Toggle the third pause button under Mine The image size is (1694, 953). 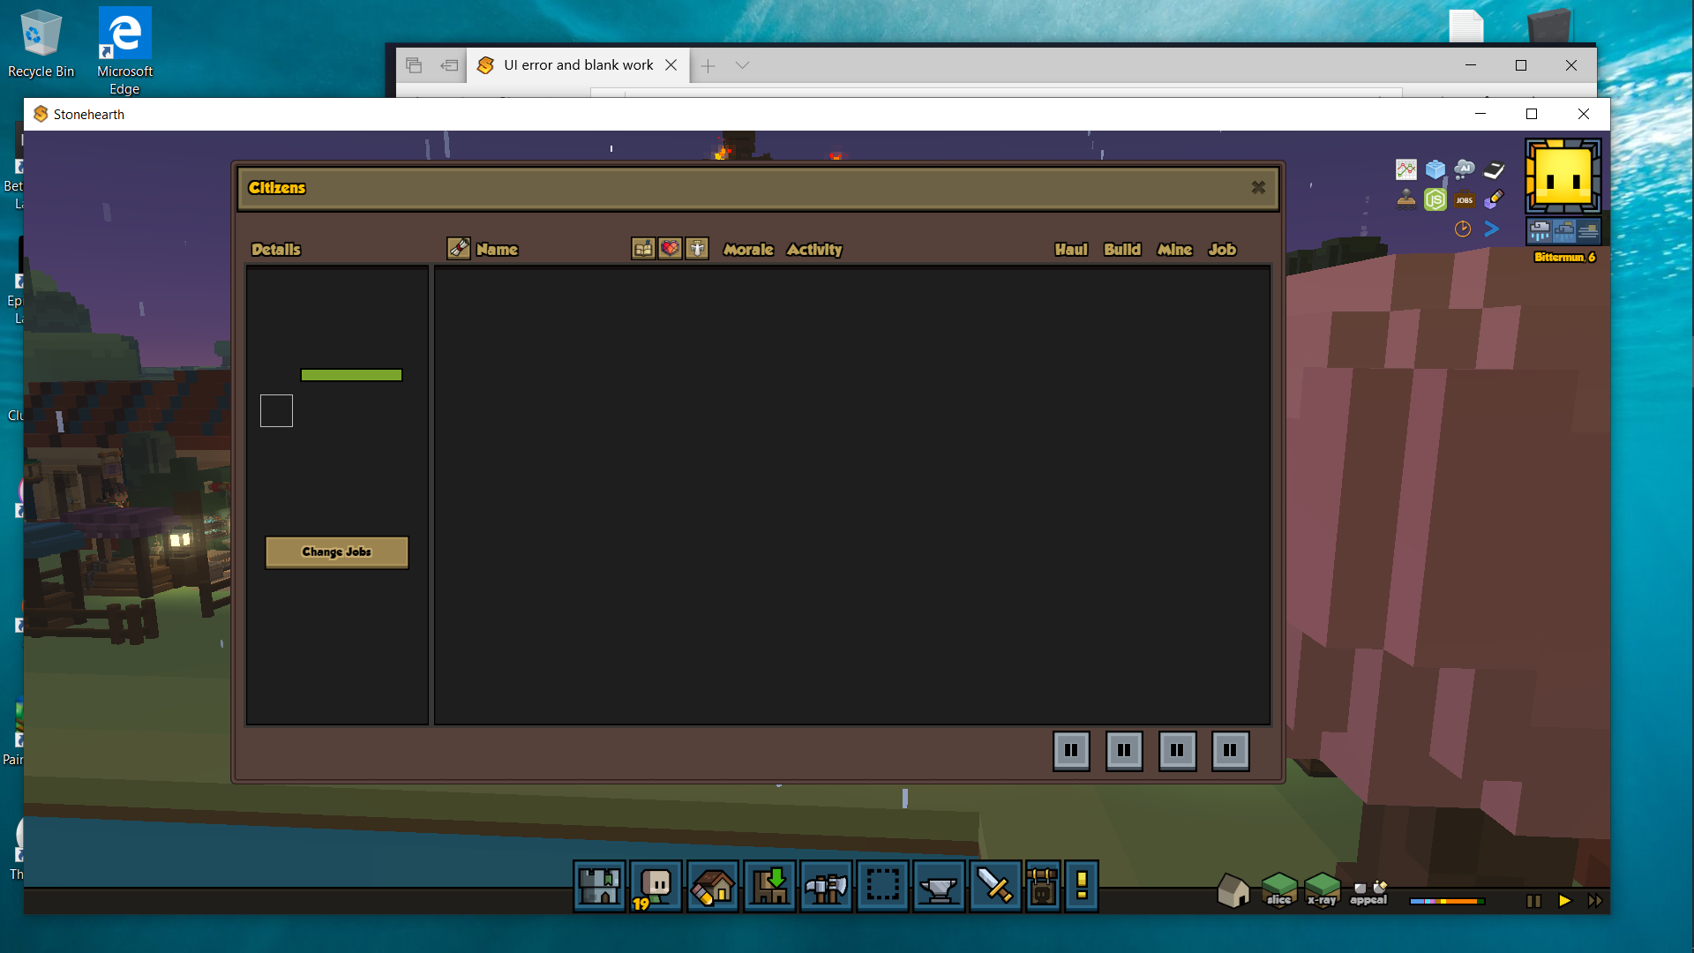pyautogui.click(x=1178, y=751)
